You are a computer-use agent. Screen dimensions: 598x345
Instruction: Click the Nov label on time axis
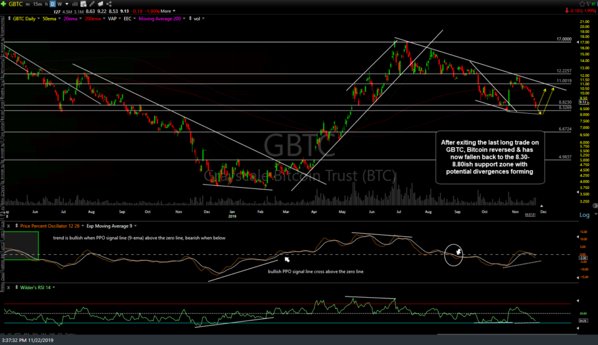[515, 212]
